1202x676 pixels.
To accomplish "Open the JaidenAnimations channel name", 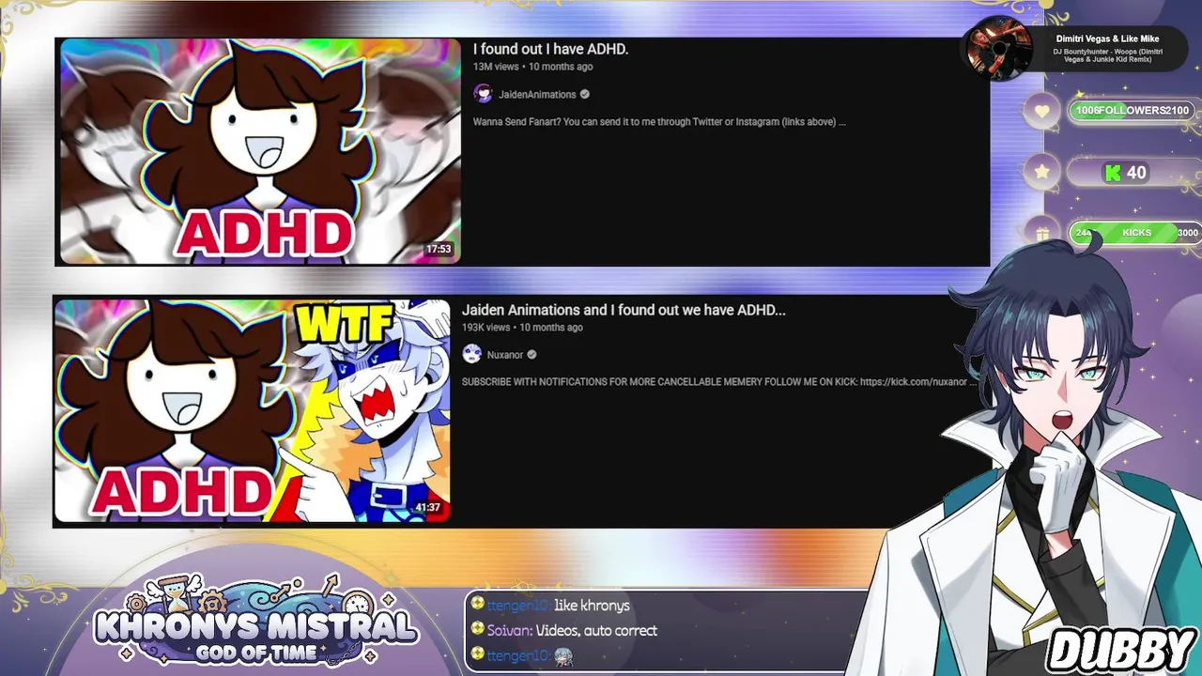I will [537, 95].
